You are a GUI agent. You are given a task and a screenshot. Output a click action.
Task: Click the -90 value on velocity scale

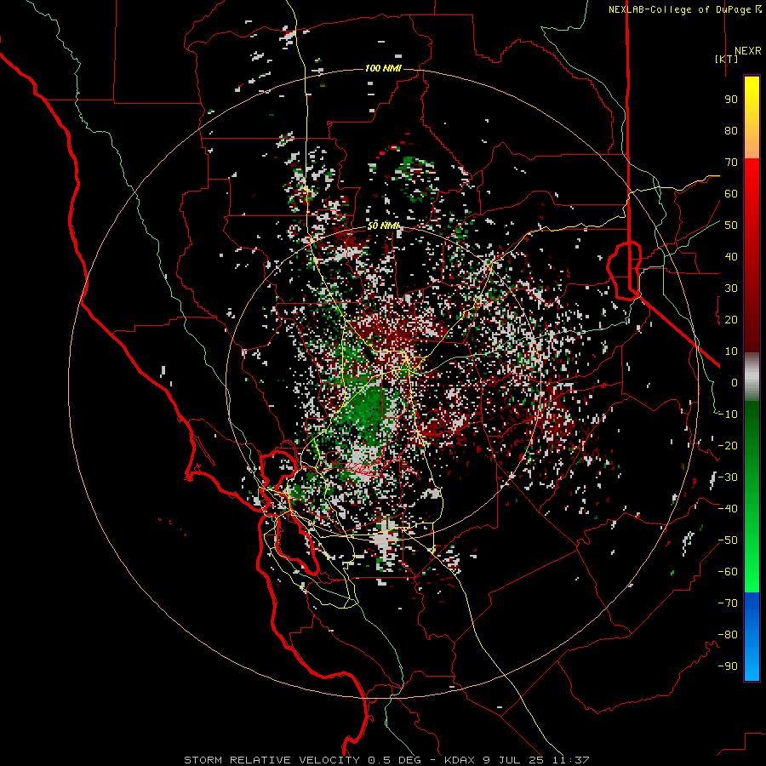pyautogui.click(x=728, y=666)
